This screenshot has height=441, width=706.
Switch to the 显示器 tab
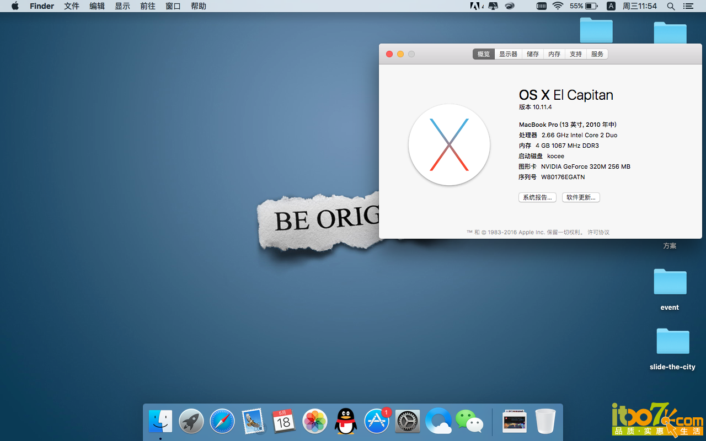click(509, 54)
